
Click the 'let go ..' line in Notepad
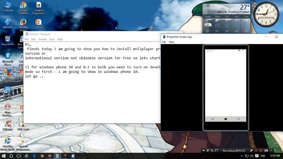(x=34, y=76)
